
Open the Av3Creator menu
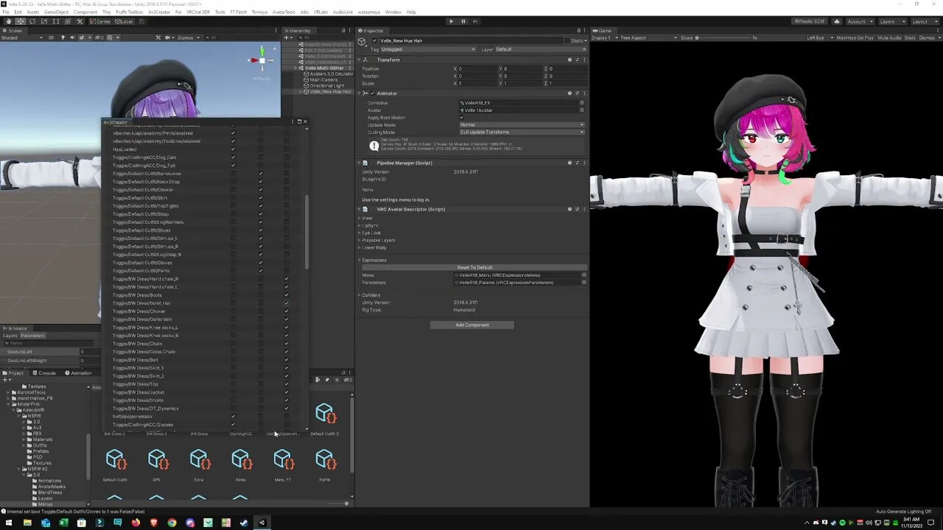point(159,13)
